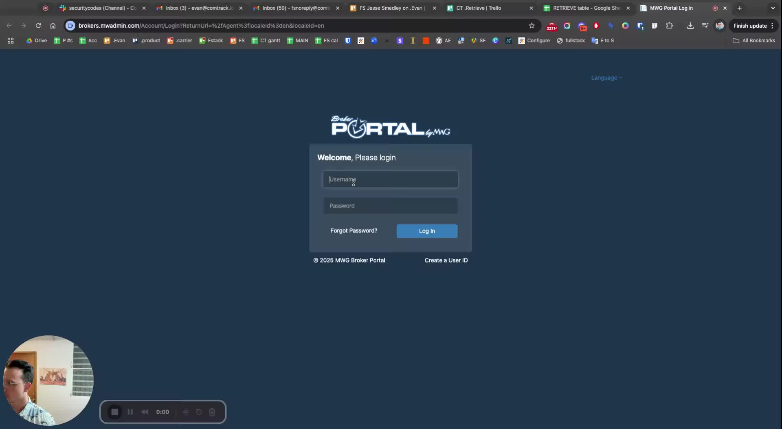Stop the screen recording
The height and width of the screenshot is (429, 782).
pyautogui.click(x=115, y=412)
